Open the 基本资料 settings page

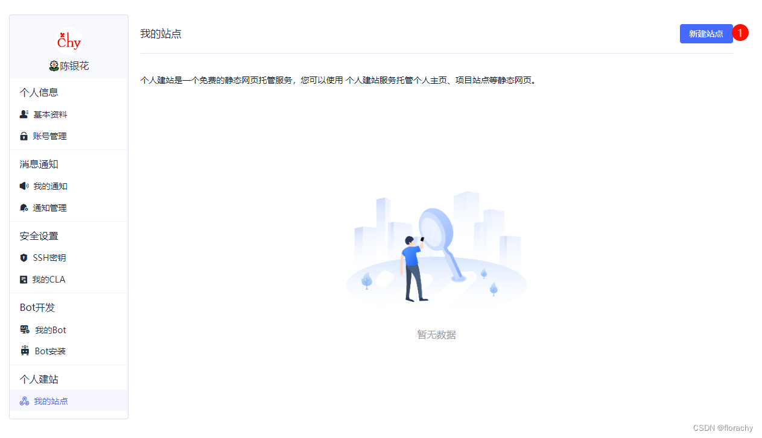51,114
